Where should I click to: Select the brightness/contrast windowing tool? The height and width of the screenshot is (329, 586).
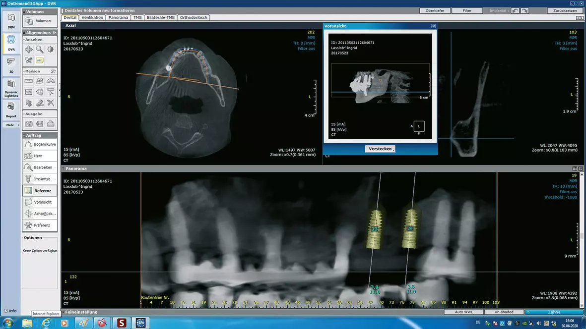click(51, 49)
